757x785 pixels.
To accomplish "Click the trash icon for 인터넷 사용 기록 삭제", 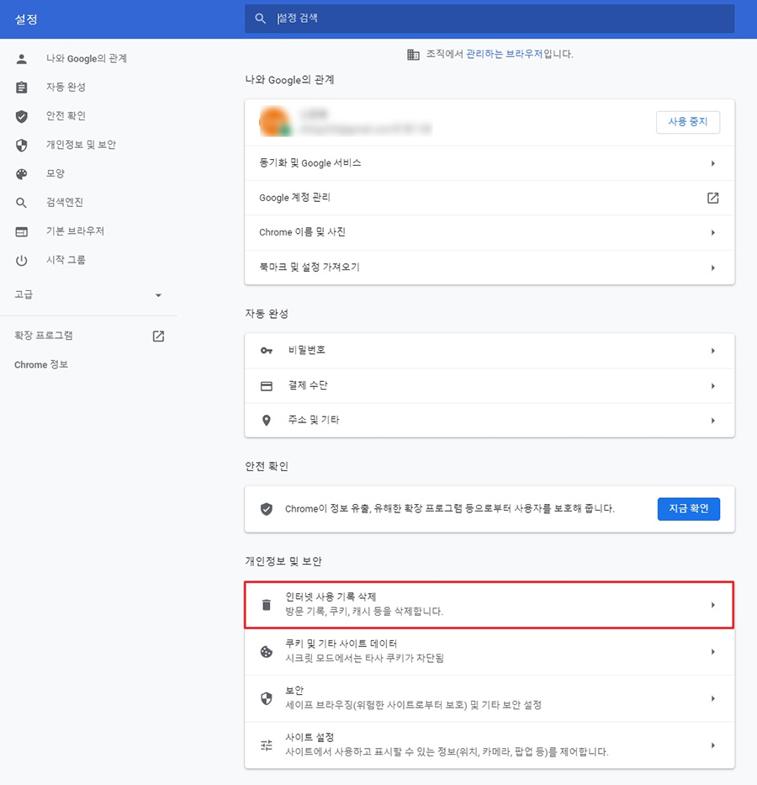I will 266,605.
